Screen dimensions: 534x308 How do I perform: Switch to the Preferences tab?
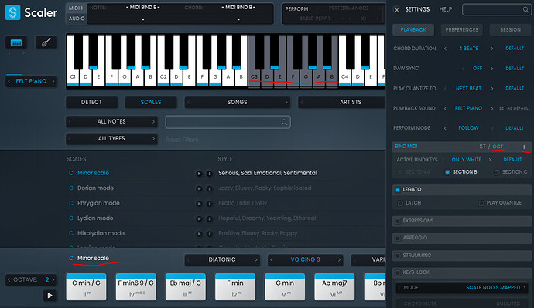461,30
